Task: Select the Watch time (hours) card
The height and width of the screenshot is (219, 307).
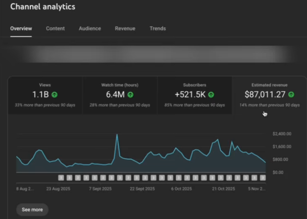Action: pyautogui.click(x=120, y=95)
